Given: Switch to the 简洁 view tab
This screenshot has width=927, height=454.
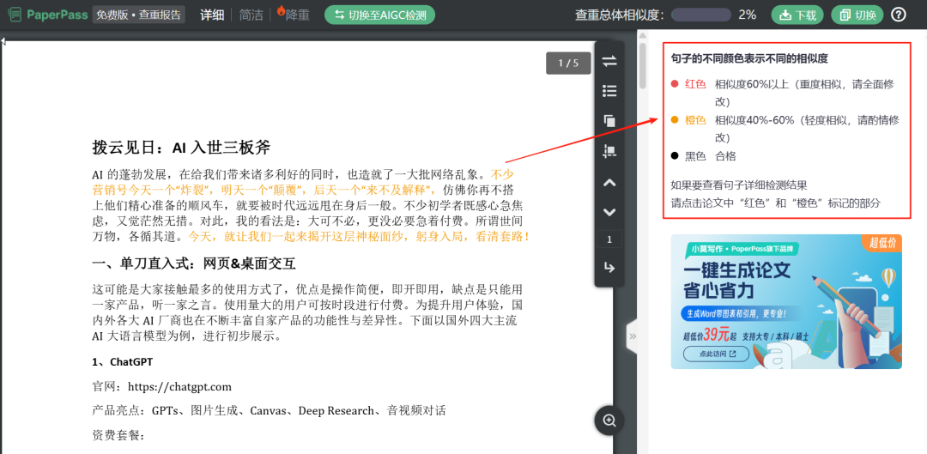Looking at the screenshot, I should 251,15.
